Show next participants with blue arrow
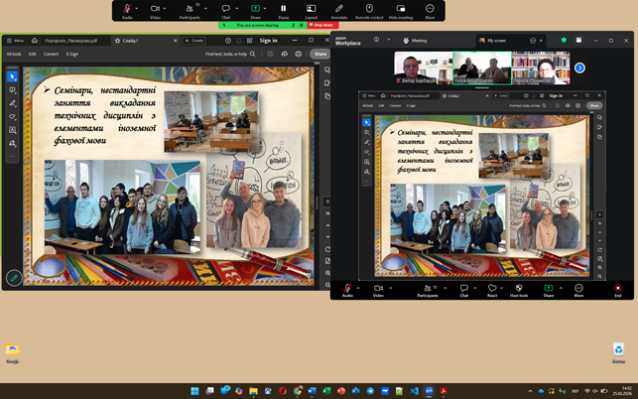Image resolution: width=638 pixels, height=399 pixels. 579,67
